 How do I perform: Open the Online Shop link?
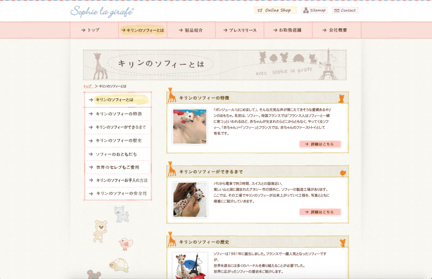click(x=275, y=11)
